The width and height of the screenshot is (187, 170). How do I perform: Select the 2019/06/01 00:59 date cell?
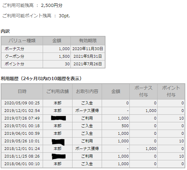click(x=22, y=133)
